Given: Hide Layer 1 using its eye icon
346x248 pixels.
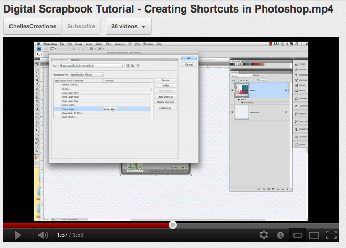Looking at the screenshot, I should point(232,90).
